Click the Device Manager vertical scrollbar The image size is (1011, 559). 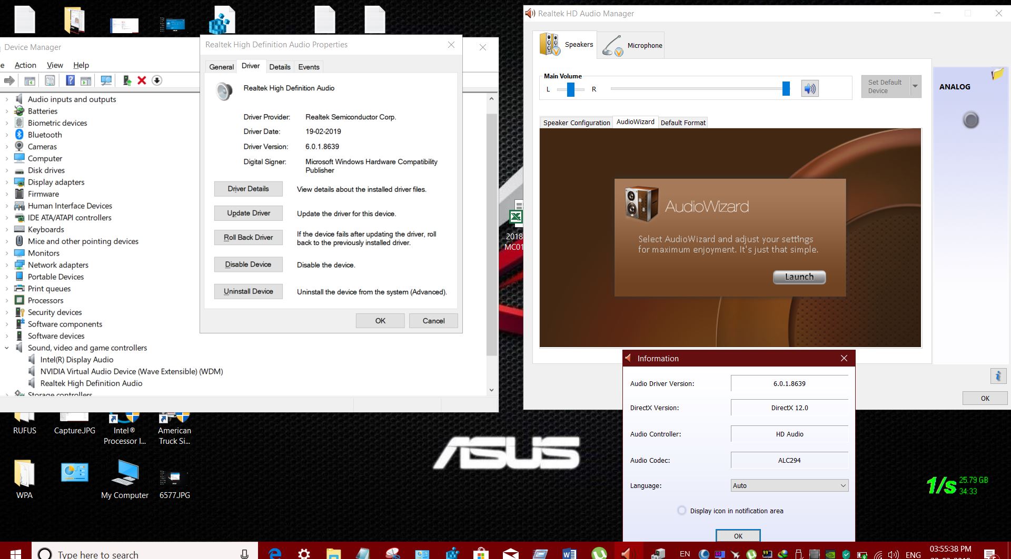click(x=491, y=235)
